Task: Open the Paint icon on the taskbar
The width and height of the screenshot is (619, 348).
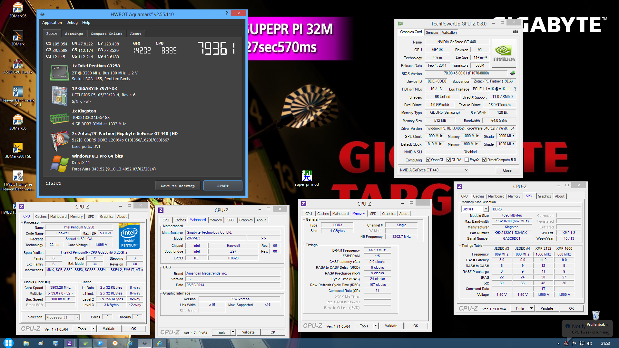Action: (x=41, y=343)
